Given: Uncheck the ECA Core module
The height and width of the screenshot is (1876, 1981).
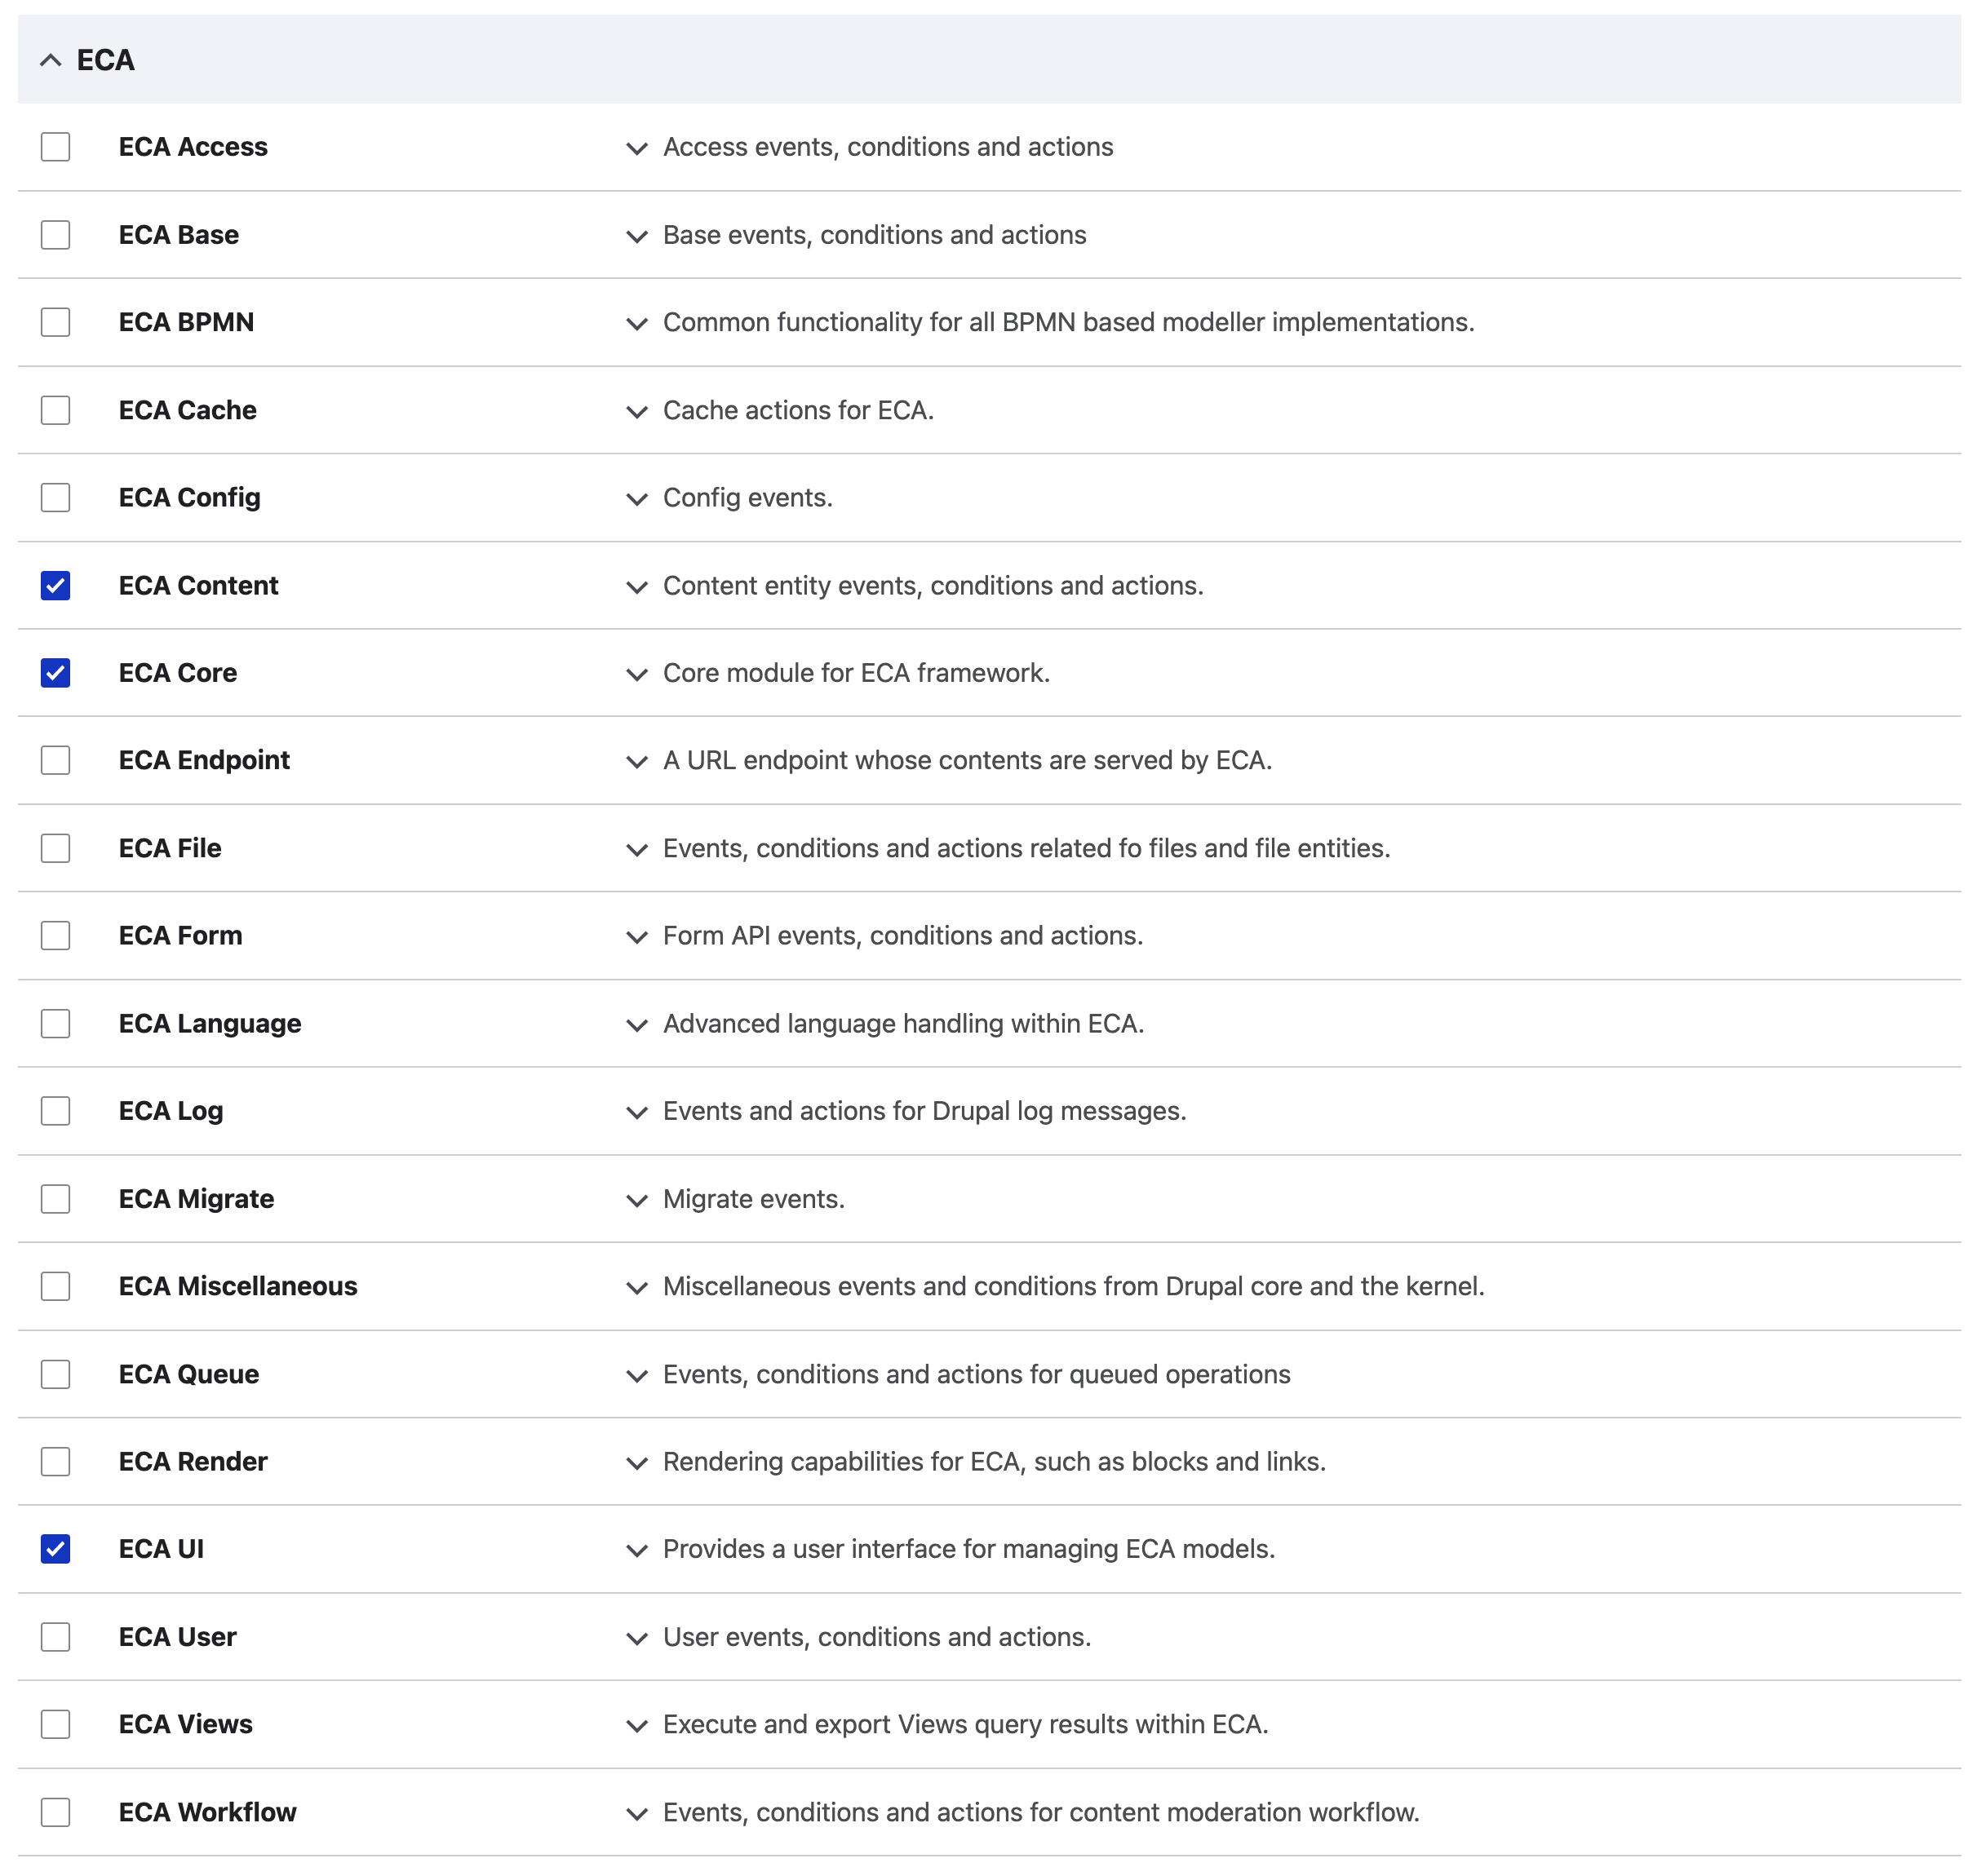Looking at the screenshot, I should tap(55, 673).
